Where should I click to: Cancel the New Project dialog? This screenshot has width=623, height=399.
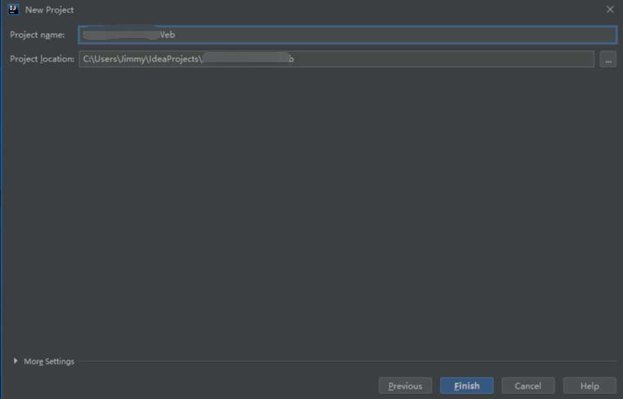coord(528,385)
